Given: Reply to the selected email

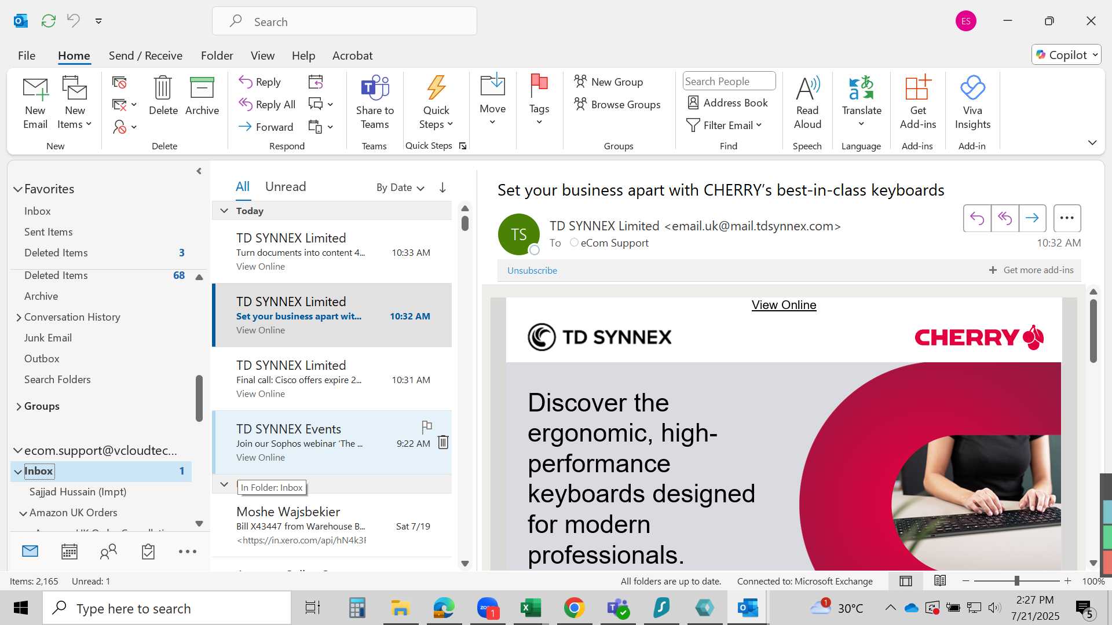Looking at the screenshot, I should pos(260,82).
